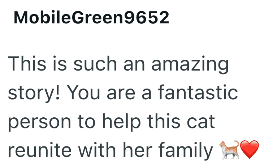Click the red heart emoji

click(x=250, y=151)
